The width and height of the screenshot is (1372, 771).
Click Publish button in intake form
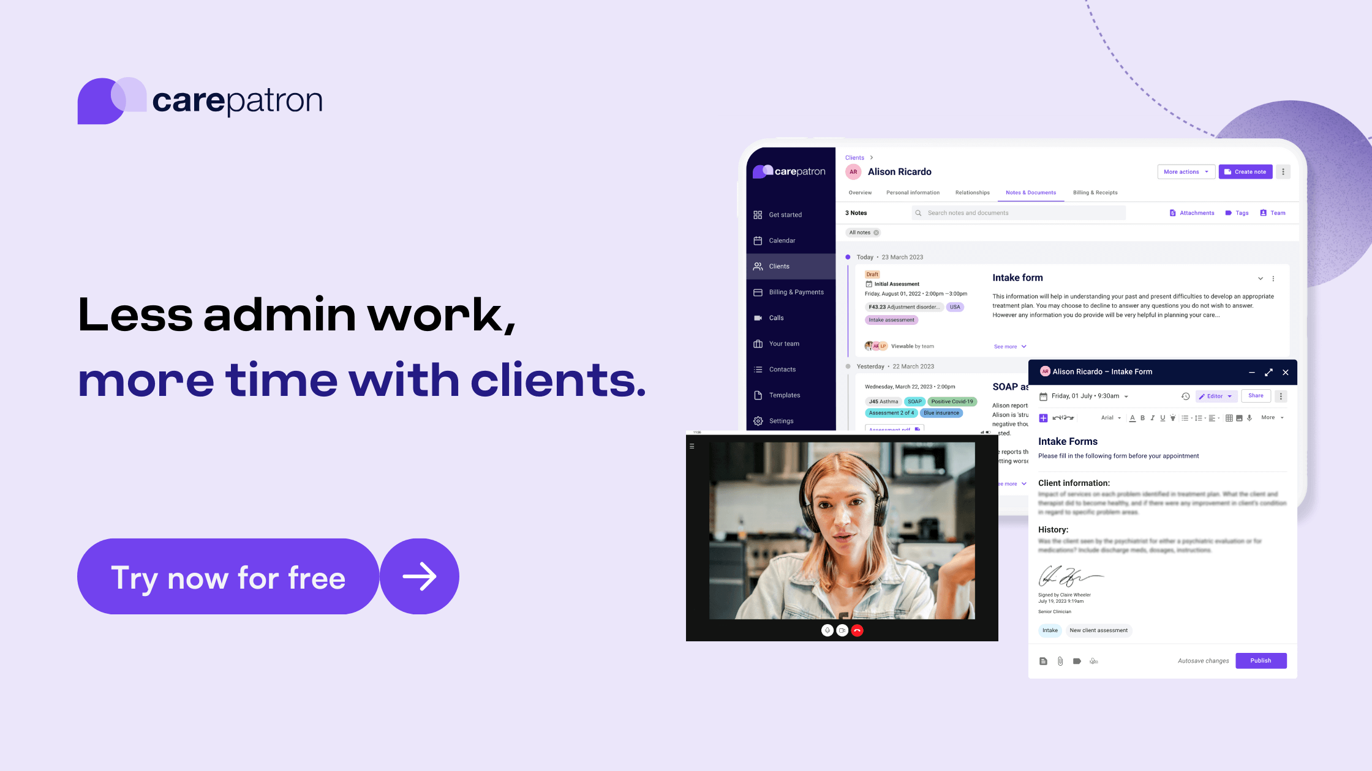(1261, 660)
